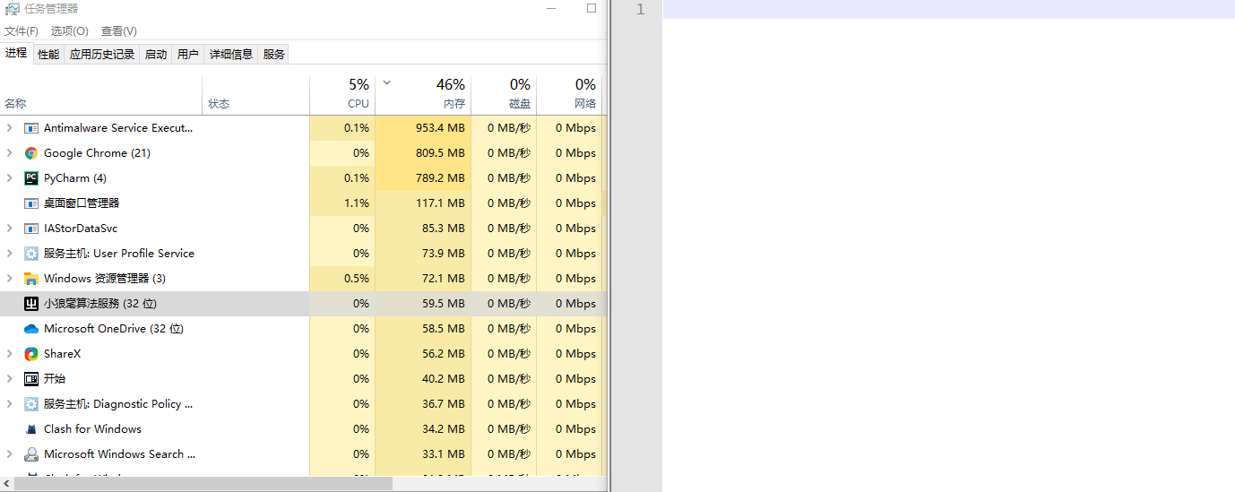Click the Microsoft OneDrive cloud icon
This screenshot has height=492, width=1235.
pyautogui.click(x=31, y=329)
